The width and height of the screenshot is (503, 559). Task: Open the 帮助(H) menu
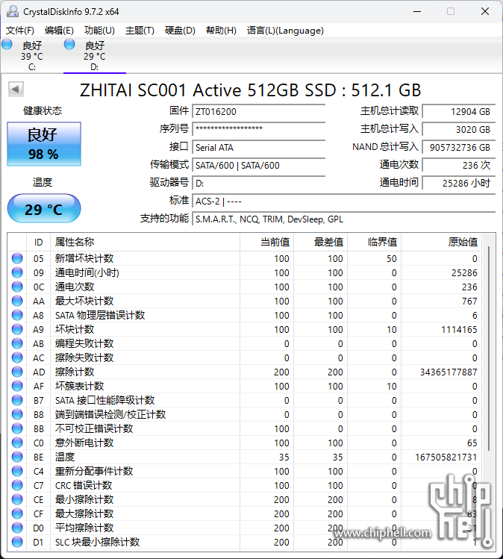coord(221,31)
